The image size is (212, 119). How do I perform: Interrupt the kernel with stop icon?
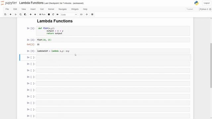(49, 15)
